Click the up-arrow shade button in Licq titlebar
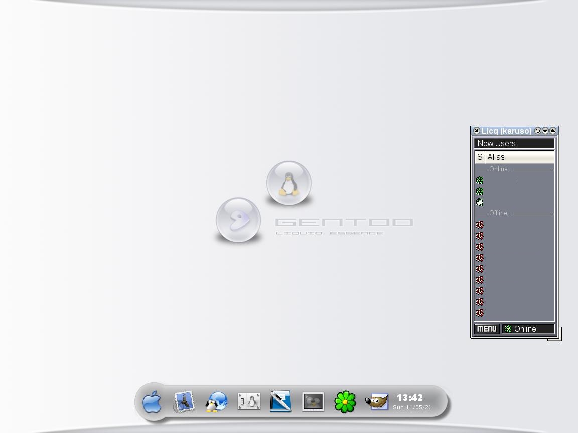The image size is (578, 433). tap(552, 131)
